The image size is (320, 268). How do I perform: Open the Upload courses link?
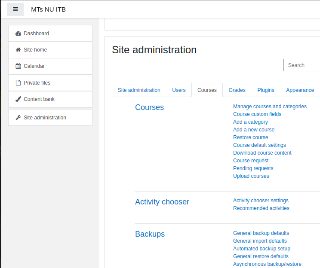[x=251, y=176]
